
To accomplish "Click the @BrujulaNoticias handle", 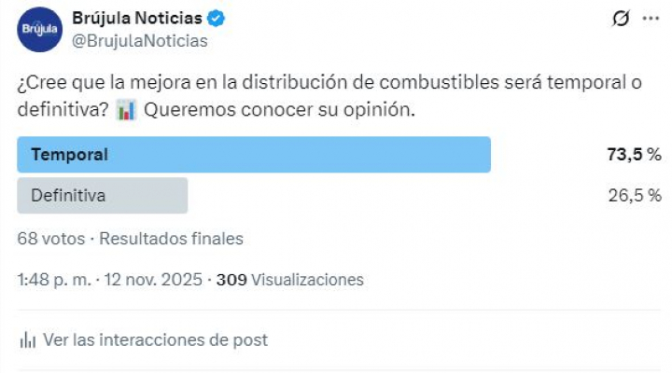I will click(140, 41).
